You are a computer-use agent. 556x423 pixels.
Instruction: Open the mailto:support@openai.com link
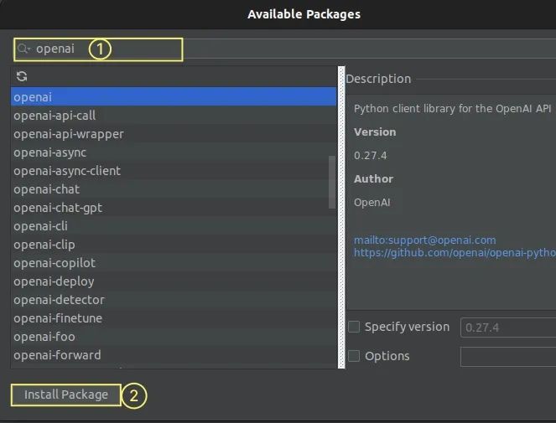(425, 240)
